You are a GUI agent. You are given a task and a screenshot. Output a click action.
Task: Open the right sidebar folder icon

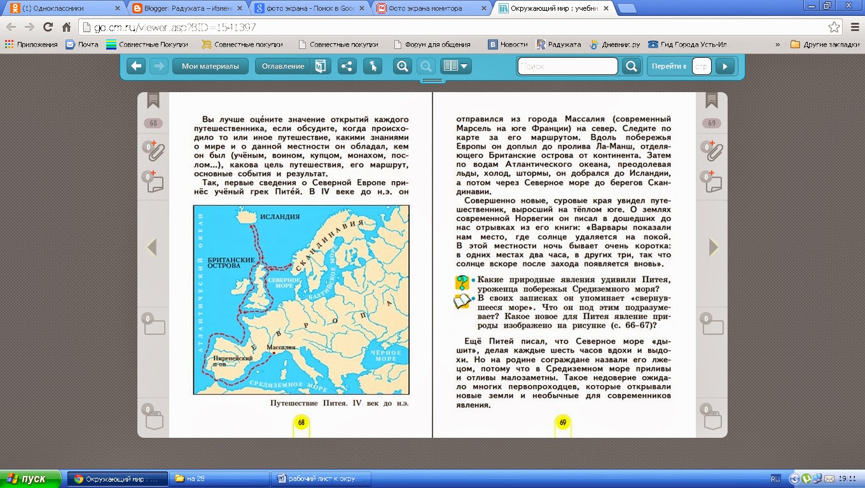coord(712,325)
